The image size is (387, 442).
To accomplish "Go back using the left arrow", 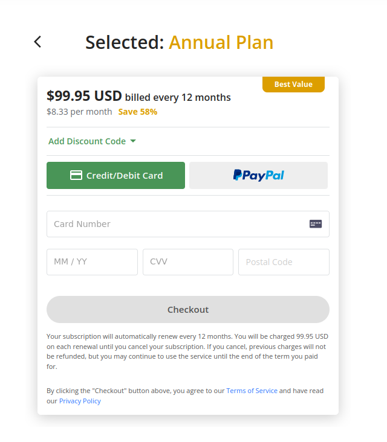I will 37,42.
